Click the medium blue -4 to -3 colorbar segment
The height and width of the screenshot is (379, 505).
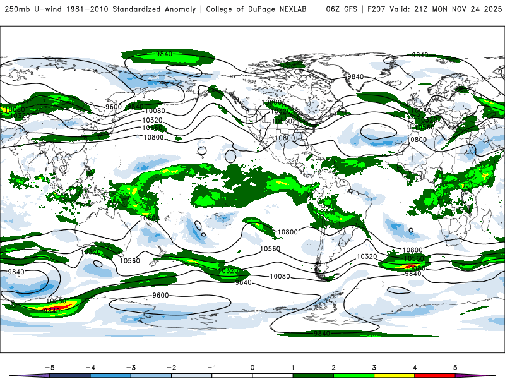[x=110, y=376]
